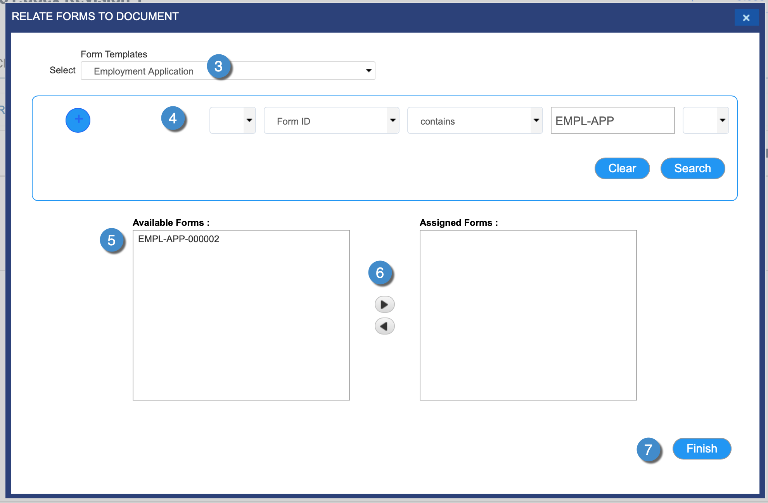Click the Finish button
Viewport: 768px width, 503px height.
click(702, 449)
